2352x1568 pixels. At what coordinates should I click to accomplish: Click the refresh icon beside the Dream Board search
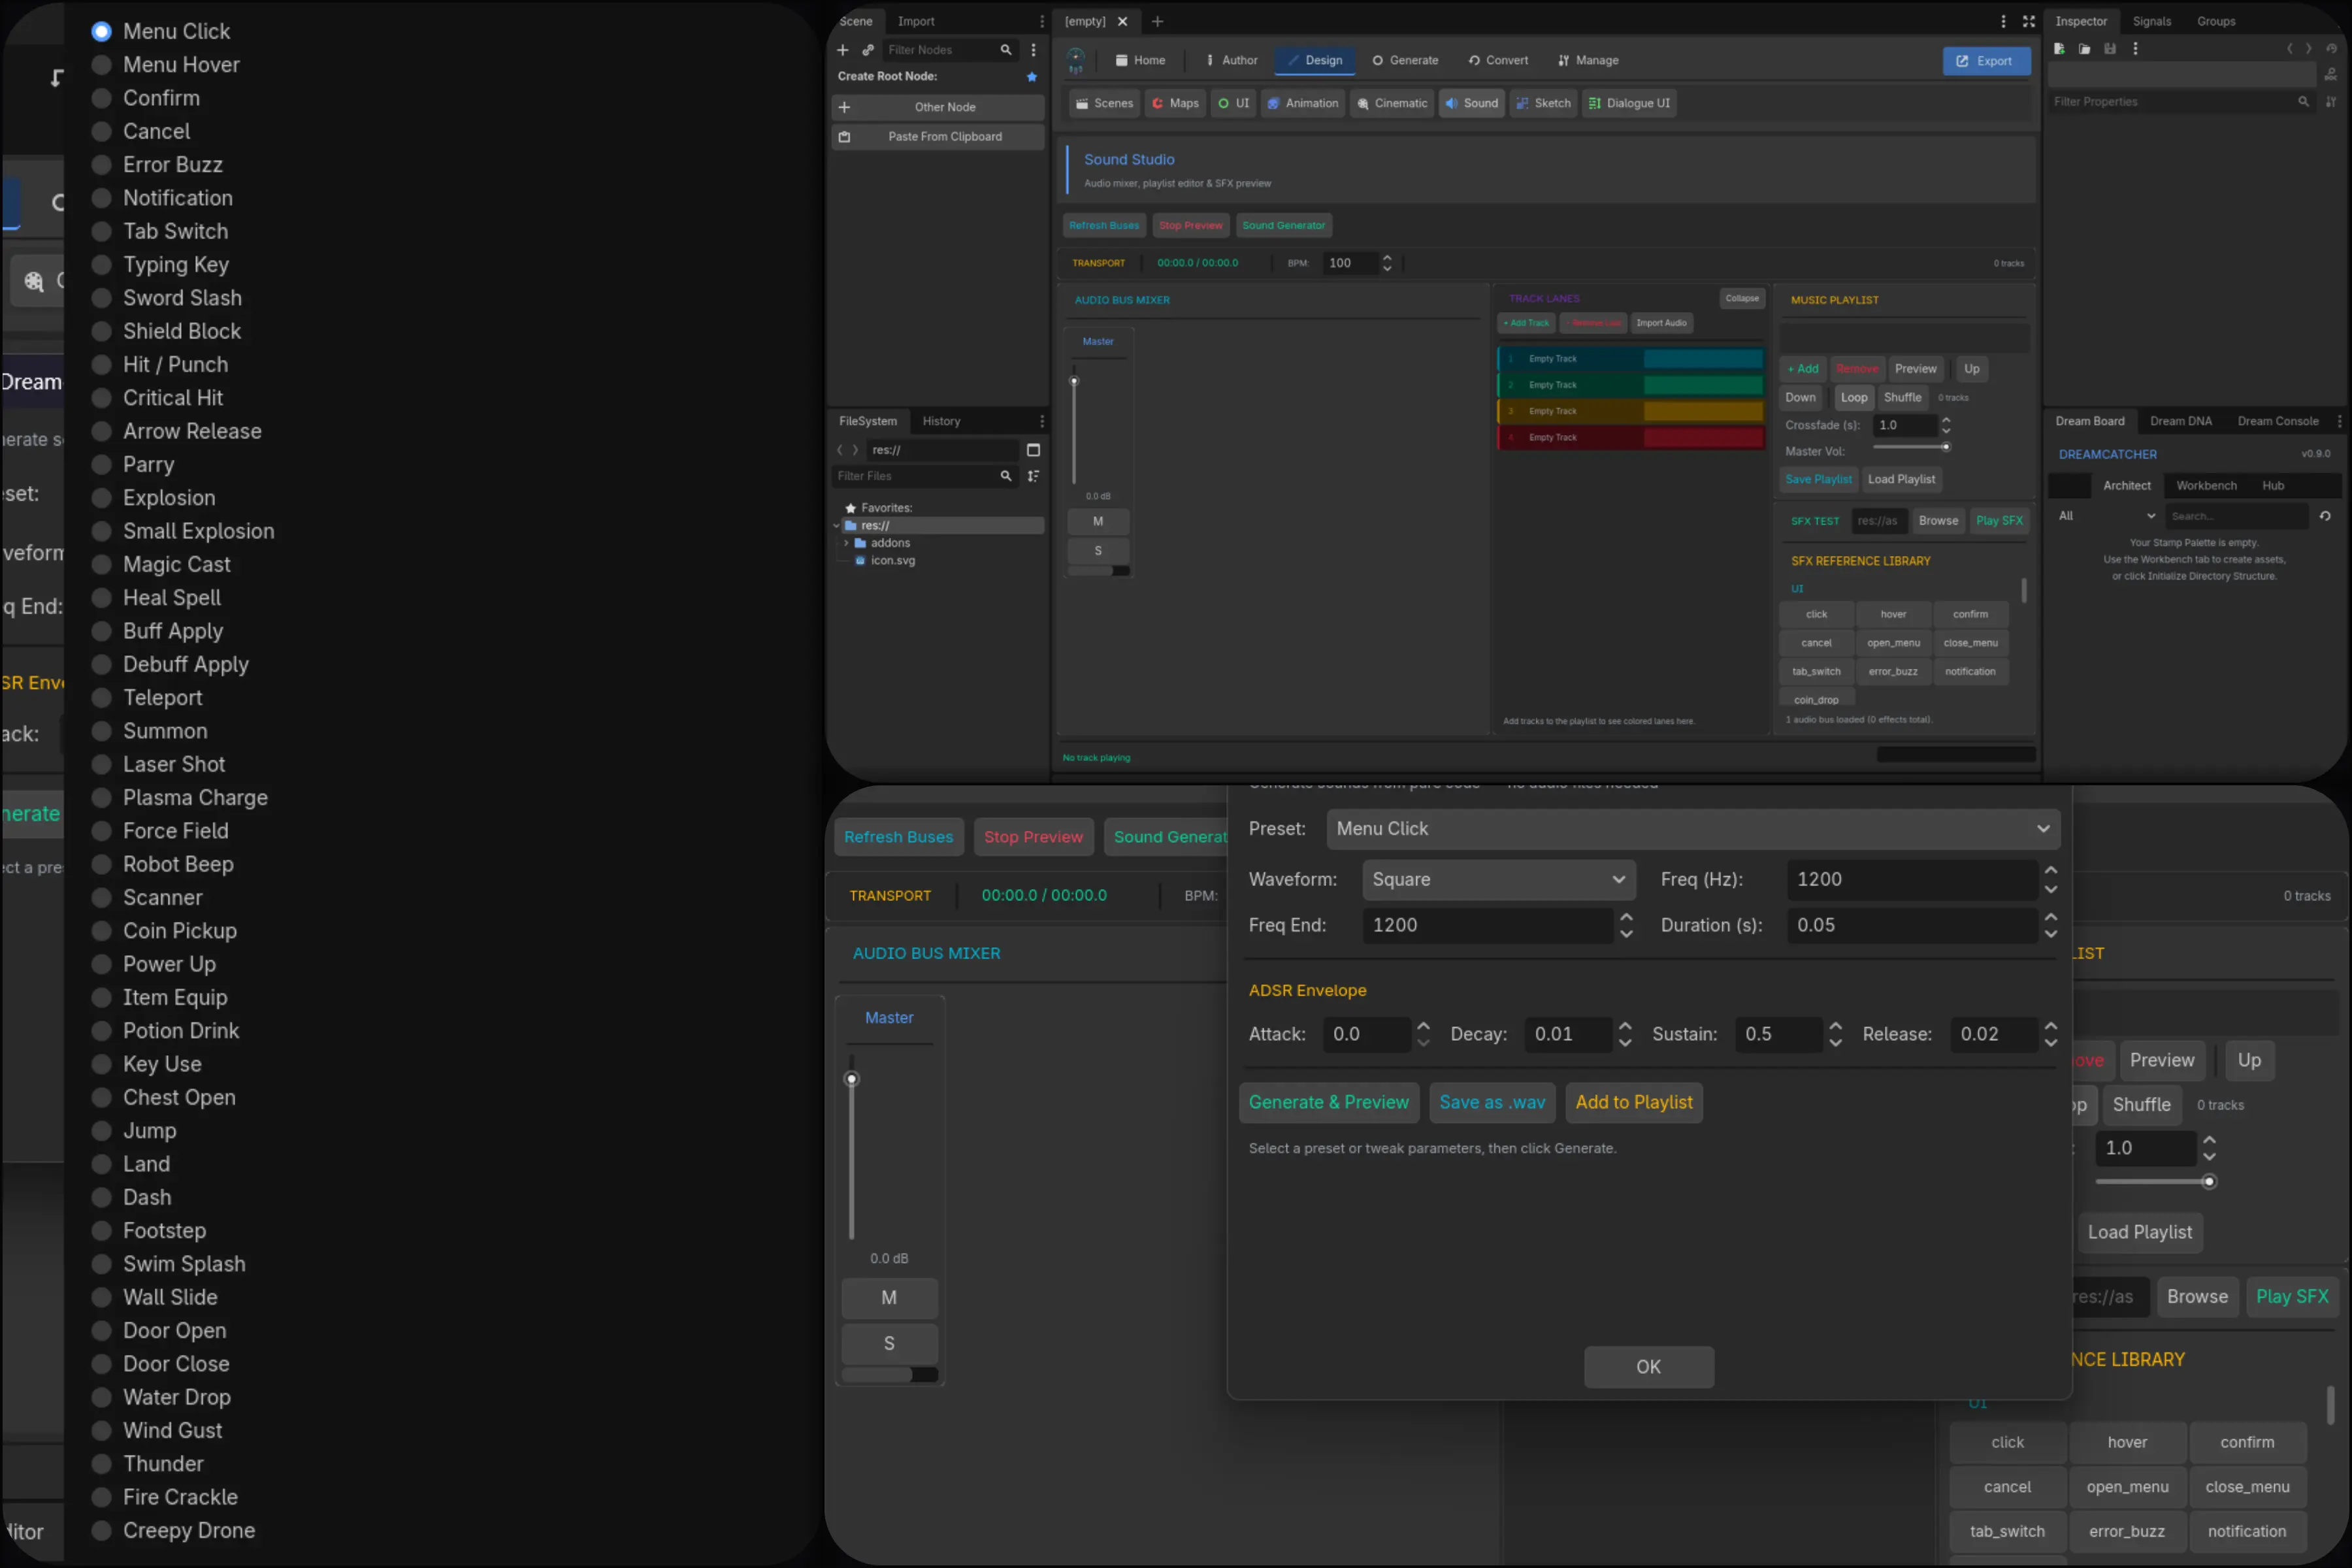click(x=2325, y=516)
